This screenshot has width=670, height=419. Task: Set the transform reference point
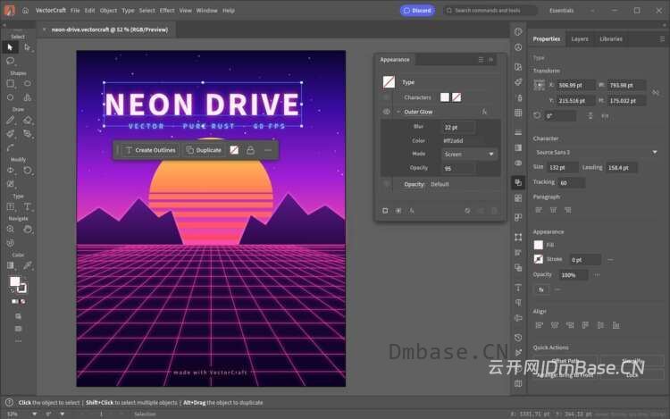pyautogui.click(x=540, y=86)
